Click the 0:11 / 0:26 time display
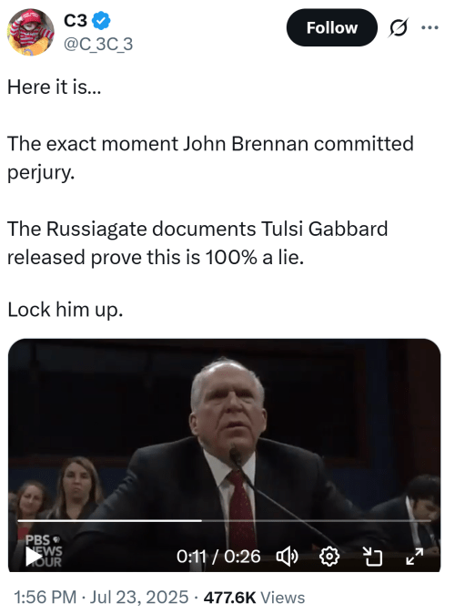Viewport: 455px width, 614px height. (218, 557)
